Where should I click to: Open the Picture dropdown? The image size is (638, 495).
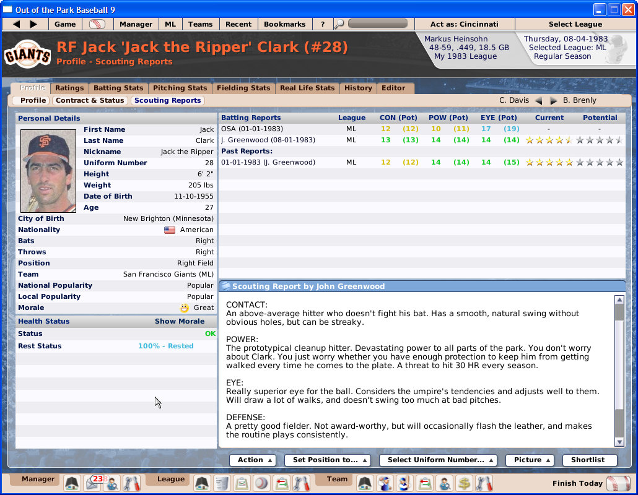530,460
